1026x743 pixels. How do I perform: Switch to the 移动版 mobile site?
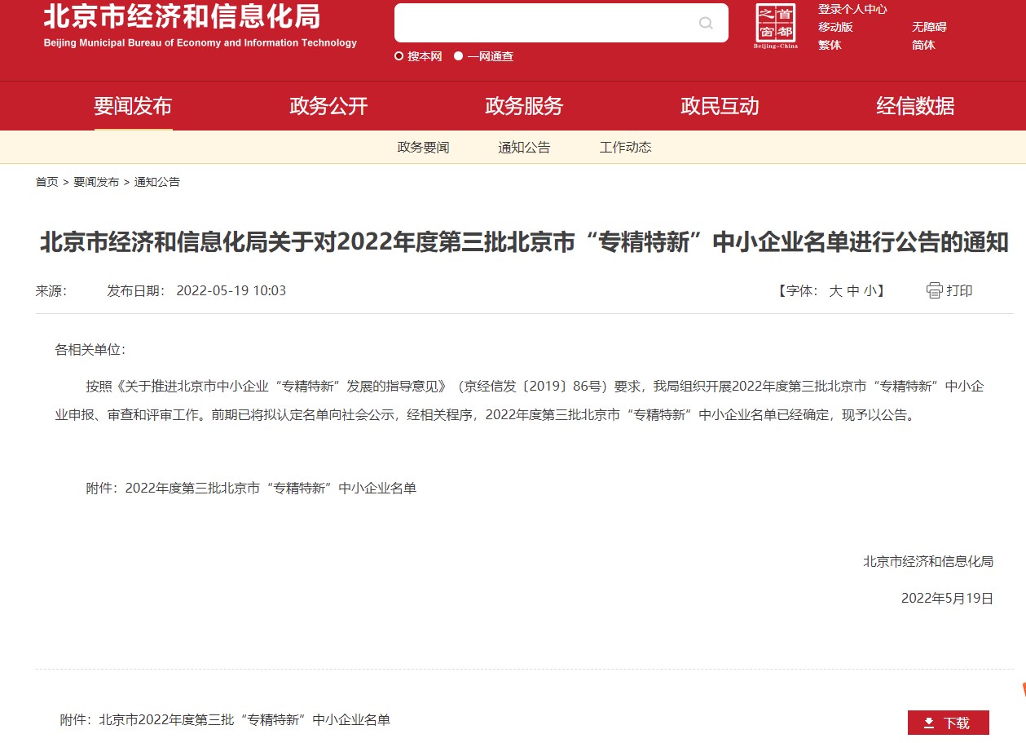(x=835, y=27)
